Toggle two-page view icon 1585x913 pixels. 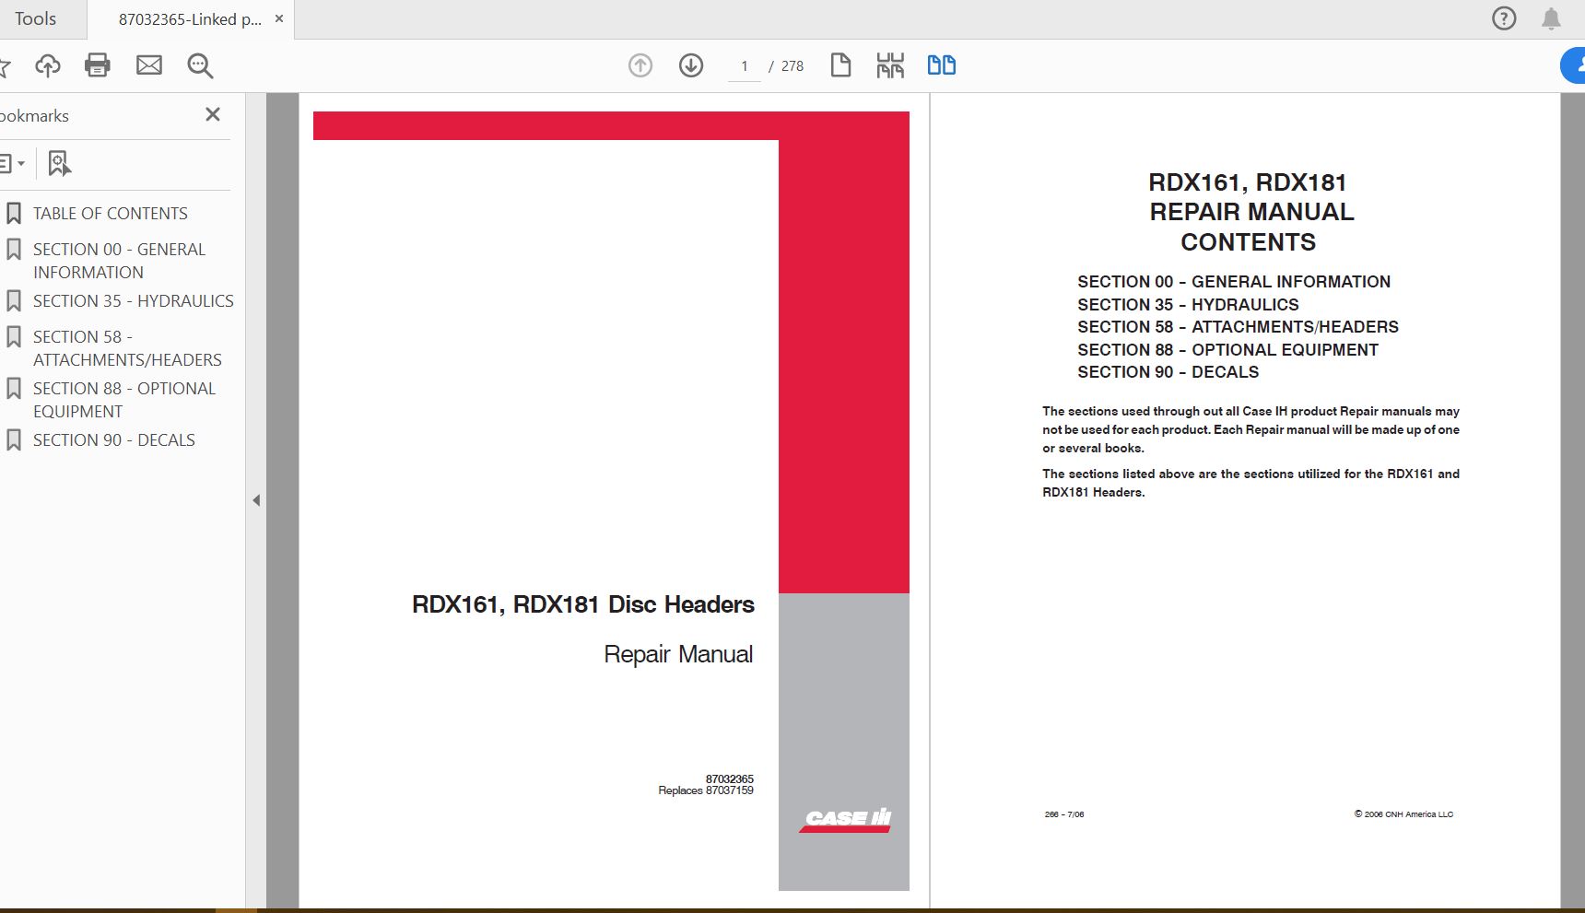(x=941, y=65)
